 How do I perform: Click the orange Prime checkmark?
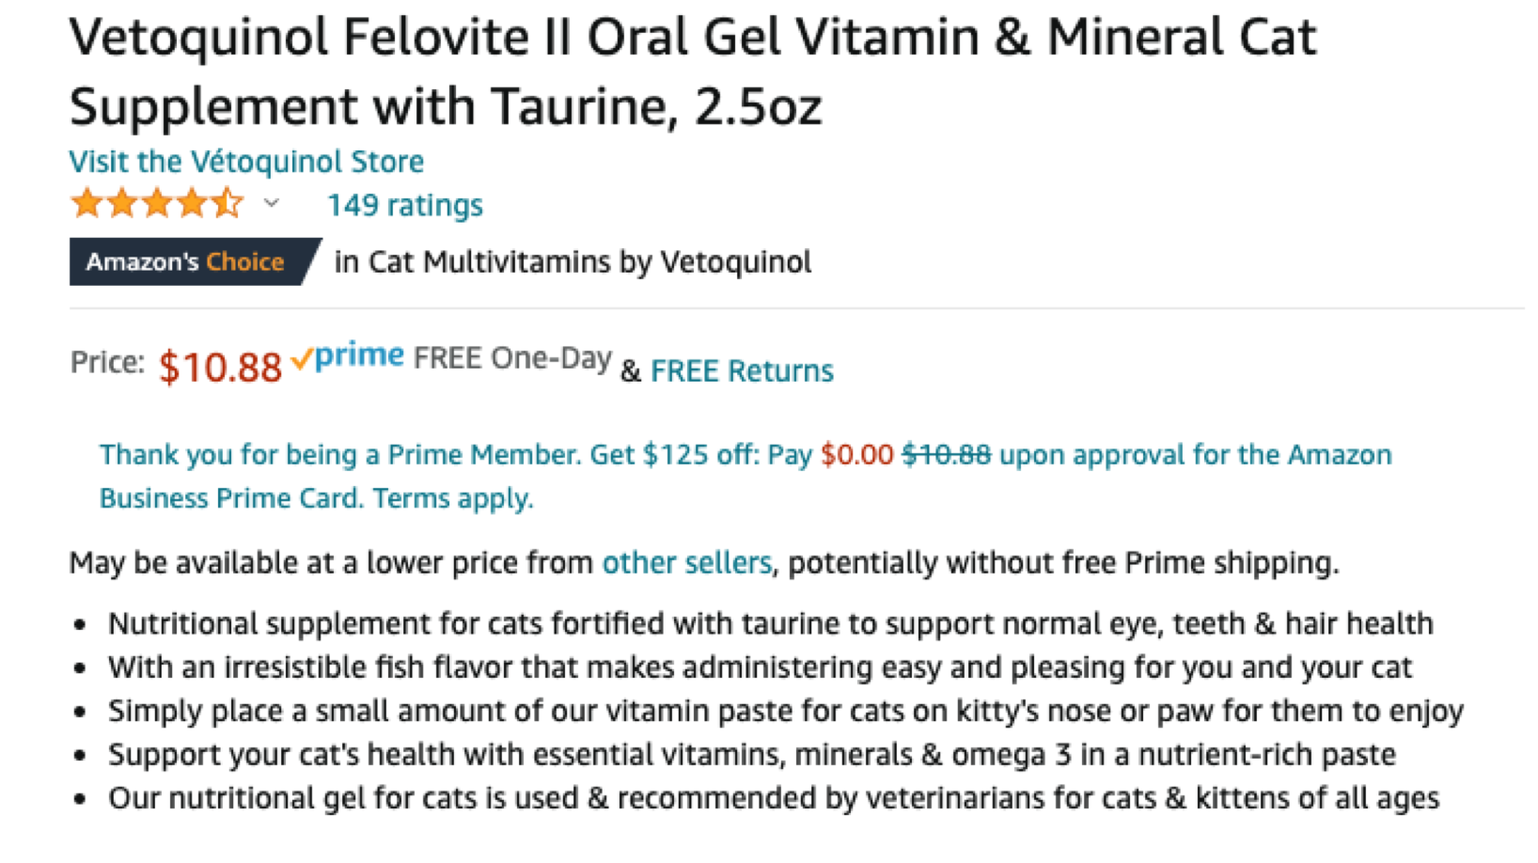click(x=302, y=359)
